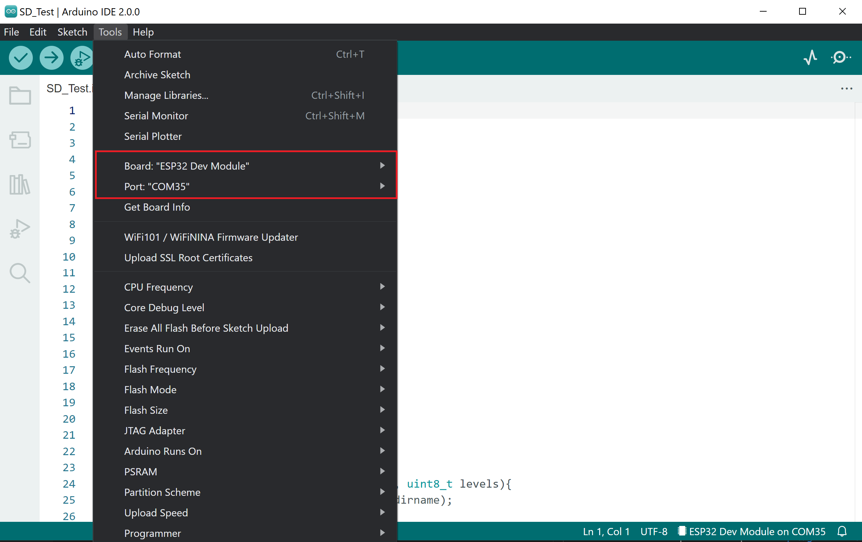
Task: Select Auto Format menu entry
Action: point(153,54)
